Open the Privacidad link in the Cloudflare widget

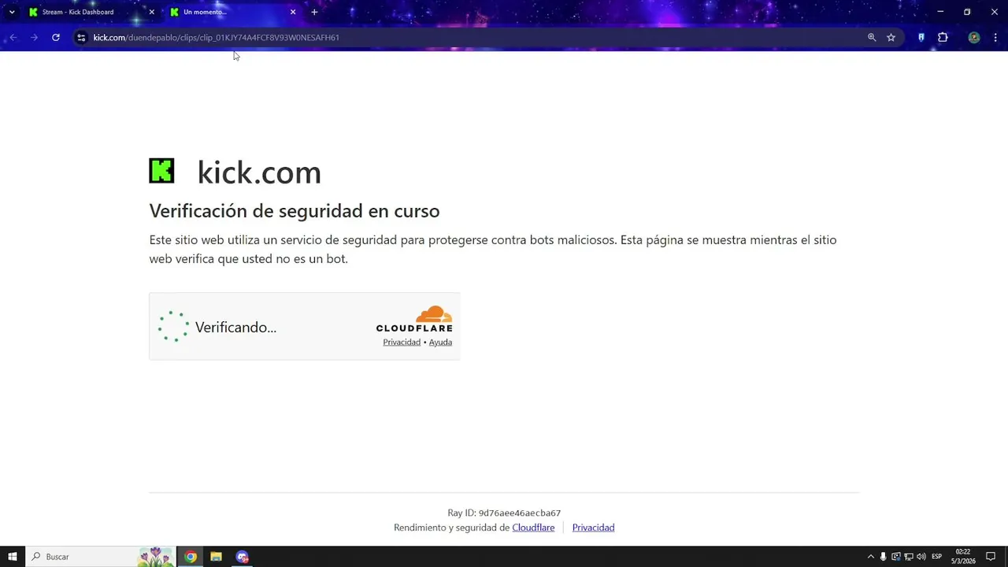tap(402, 342)
